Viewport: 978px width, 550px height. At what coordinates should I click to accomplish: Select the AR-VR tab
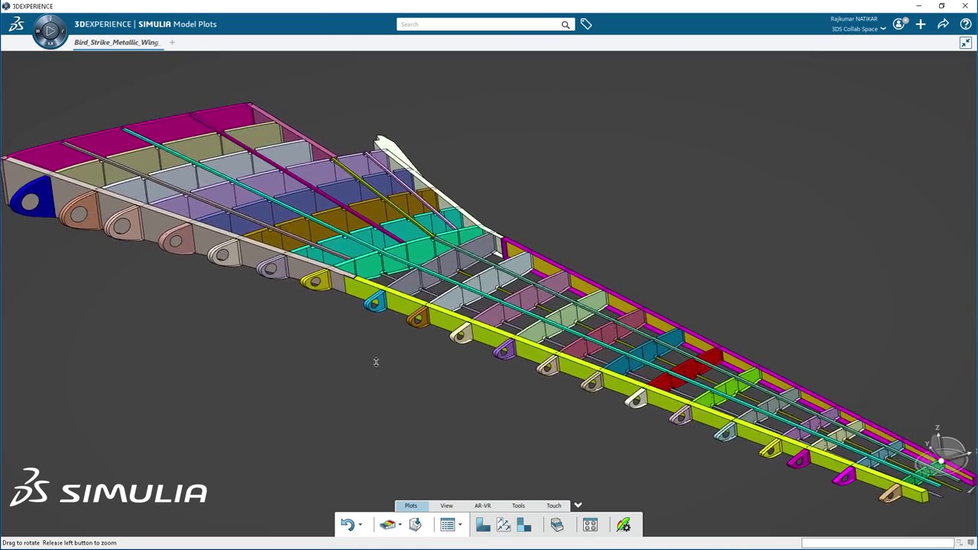482,506
